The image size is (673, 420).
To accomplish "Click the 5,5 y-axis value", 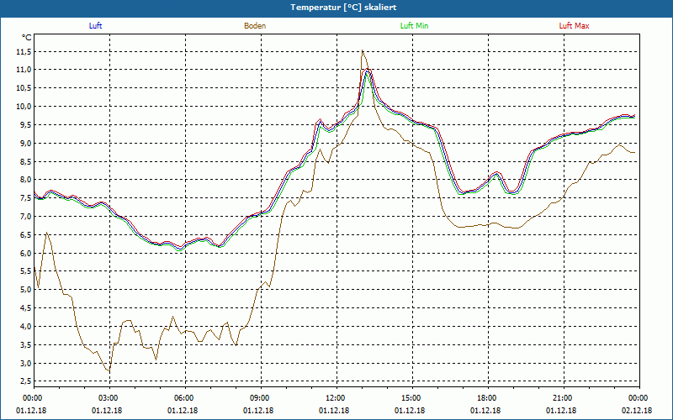I will point(25,271).
